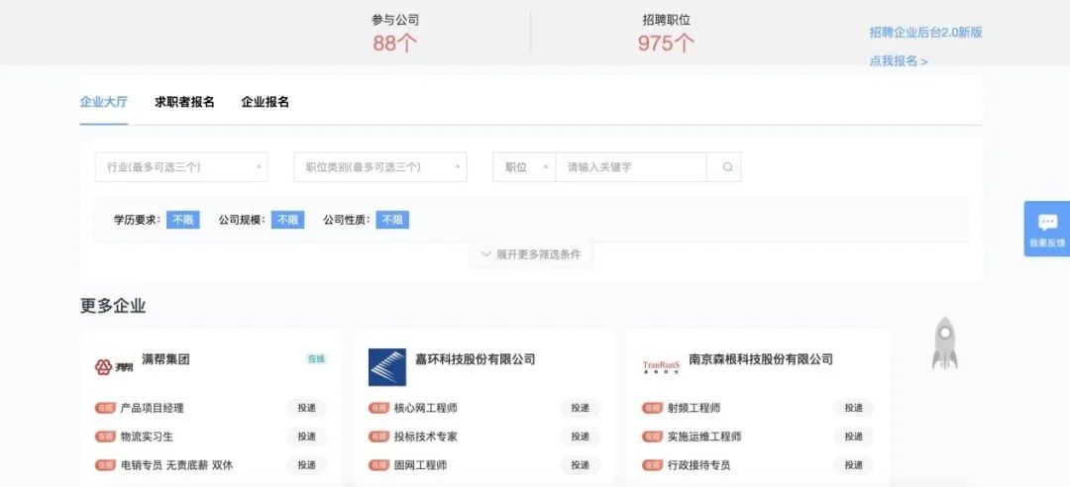Click the rocket back-to-top icon
The width and height of the screenshot is (1070, 487).
[x=944, y=343]
